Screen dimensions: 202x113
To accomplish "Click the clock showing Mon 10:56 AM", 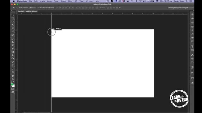I will 166,1.
